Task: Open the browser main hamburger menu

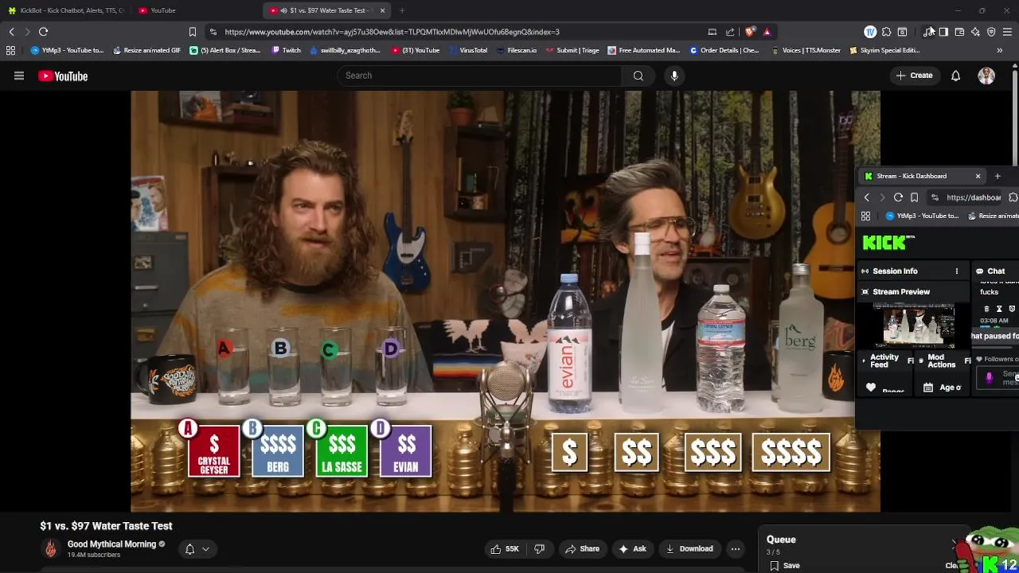Action: click(x=1007, y=32)
